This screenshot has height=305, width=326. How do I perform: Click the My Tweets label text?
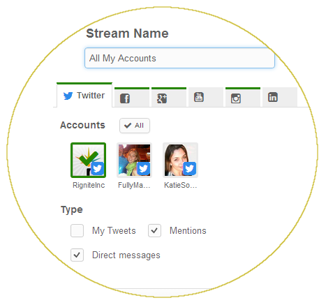[x=114, y=231]
